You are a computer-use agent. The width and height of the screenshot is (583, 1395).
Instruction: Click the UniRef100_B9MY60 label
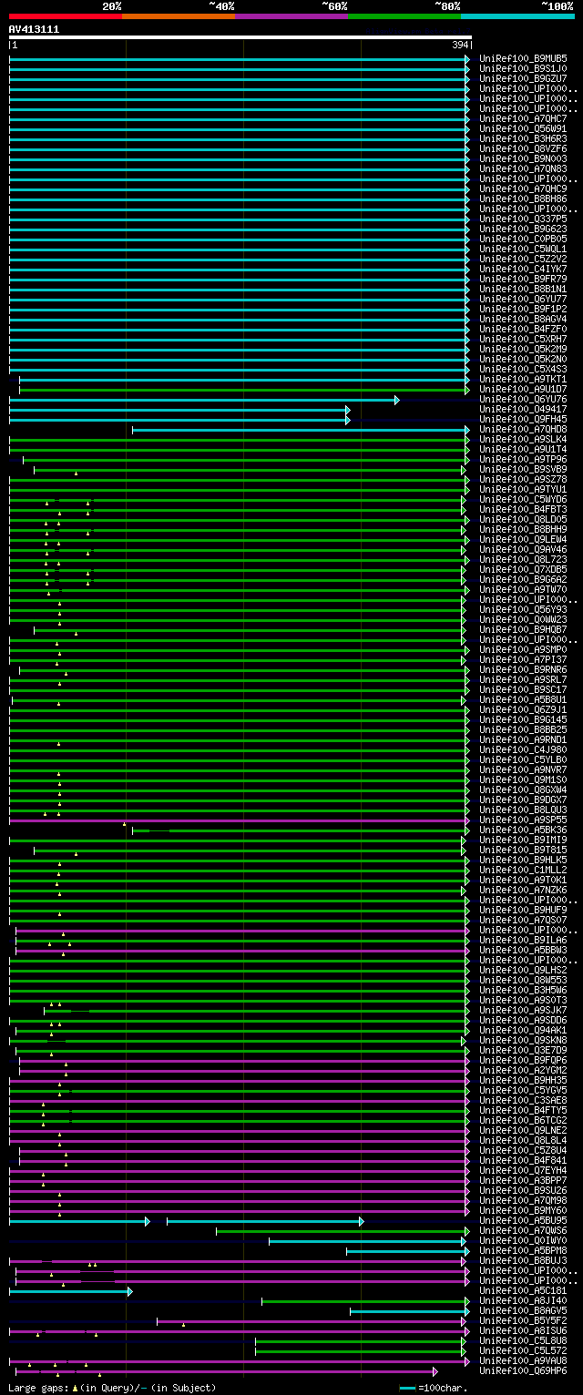click(523, 1210)
